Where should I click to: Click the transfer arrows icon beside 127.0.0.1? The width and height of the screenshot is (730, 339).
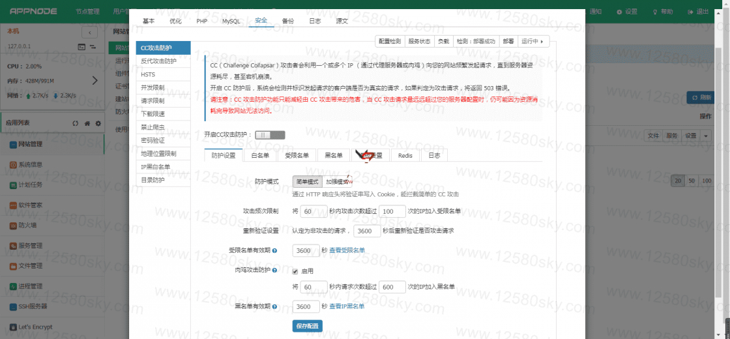pyautogui.click(x=93, y=46)
